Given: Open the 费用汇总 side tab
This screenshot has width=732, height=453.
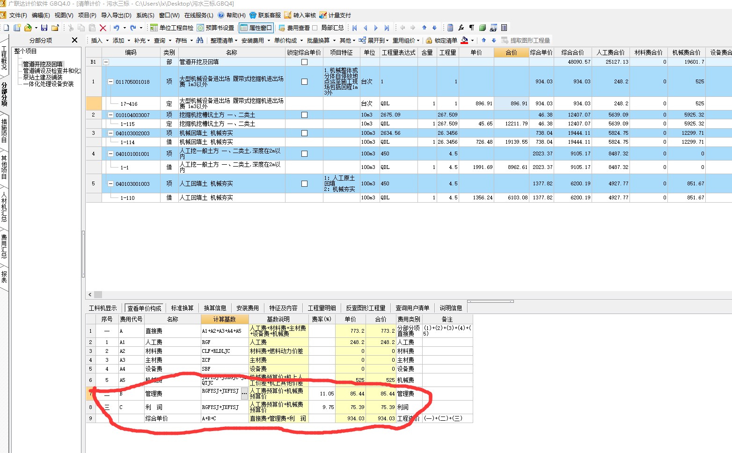Looking at the screenshot, I should tap(4, 246).
